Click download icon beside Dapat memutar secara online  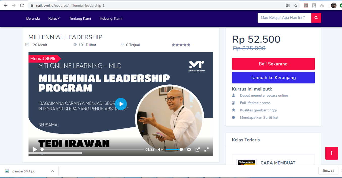[233, 95]
